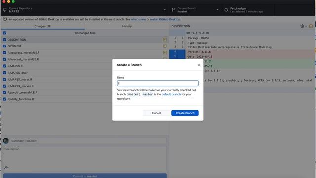The image size is (316, 178).
Task: Click modified status icon for NEWS.md row
Action: (x=165, y=46)
